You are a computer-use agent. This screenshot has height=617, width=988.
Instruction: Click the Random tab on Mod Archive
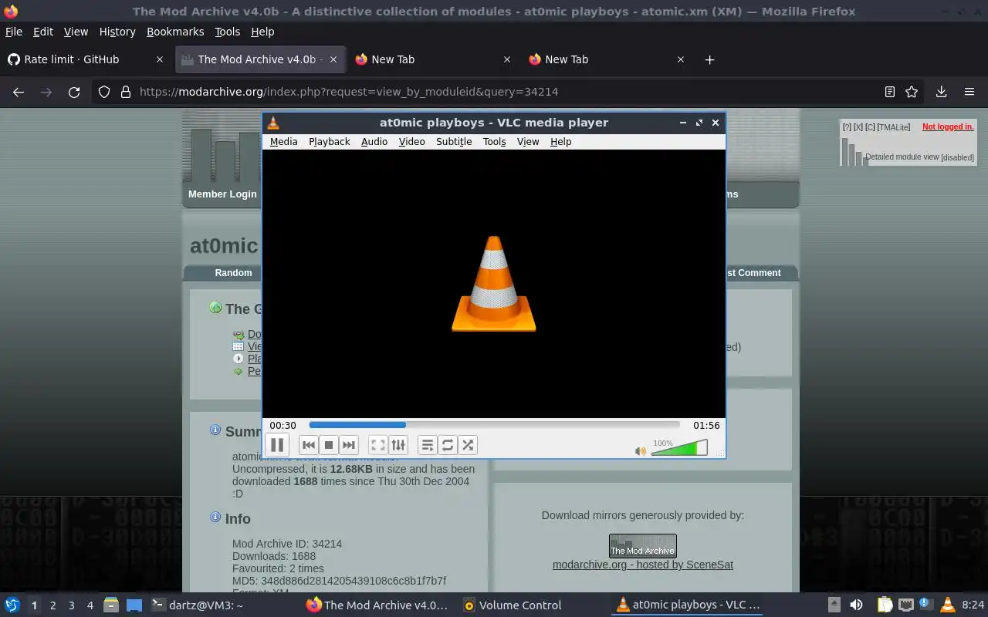pos(233,273)
